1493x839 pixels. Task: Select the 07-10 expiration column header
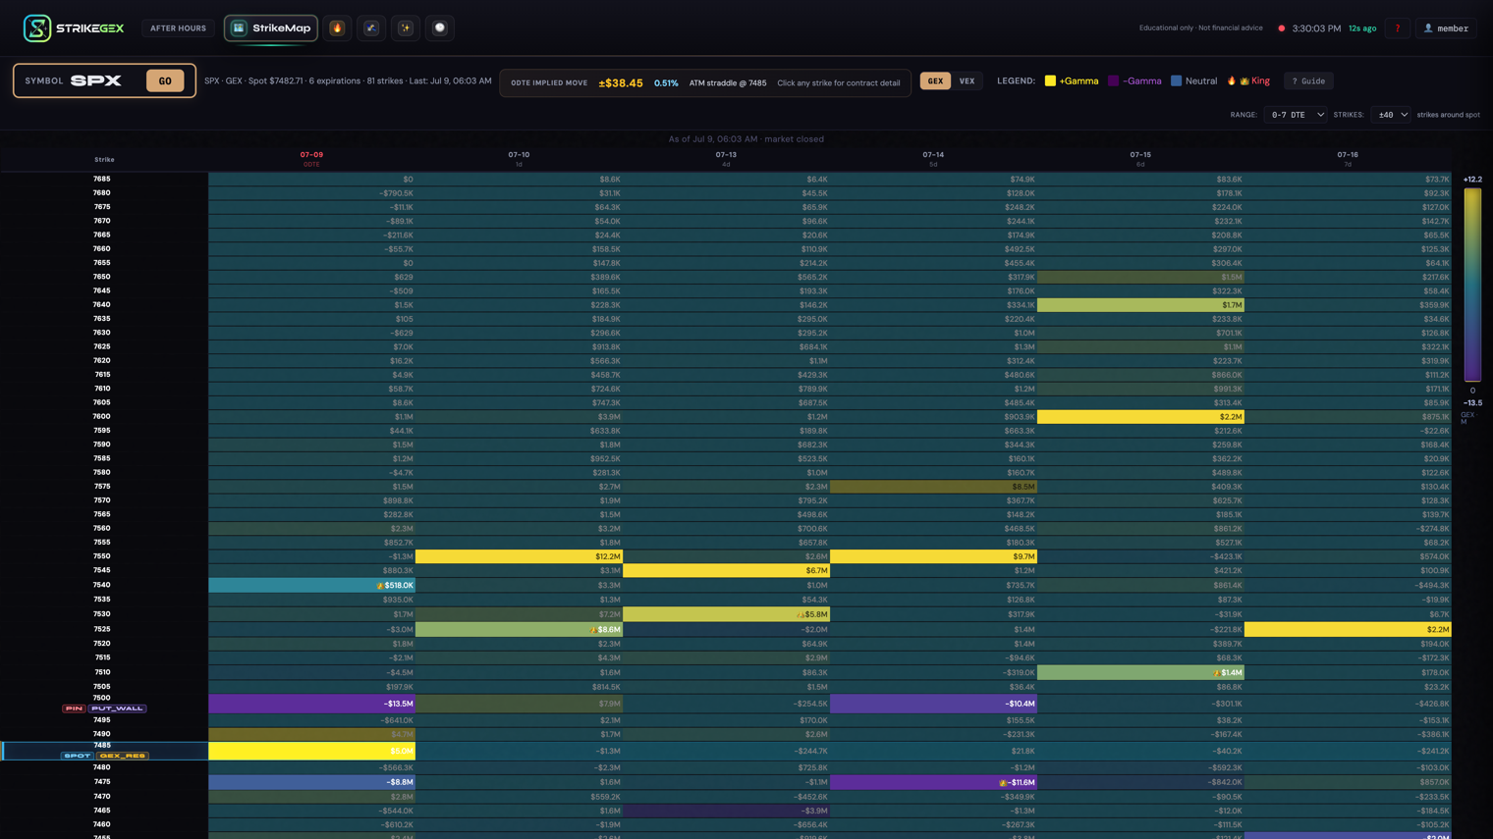point(519,158)
